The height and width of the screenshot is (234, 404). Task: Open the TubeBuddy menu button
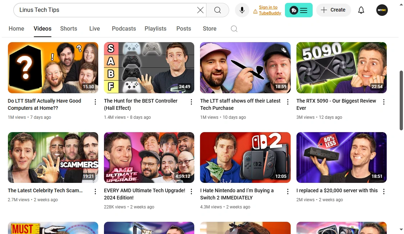(x=299, y=10)
